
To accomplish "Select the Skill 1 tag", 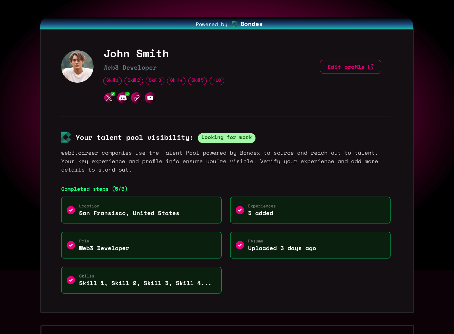I will pos(112,81).
